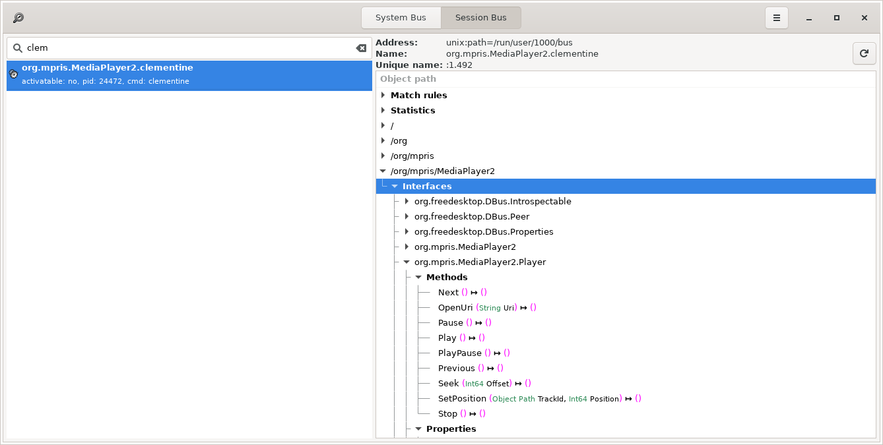883x445 pixels.
Task: Expand the Match rules node
Action: pos(383,96)
